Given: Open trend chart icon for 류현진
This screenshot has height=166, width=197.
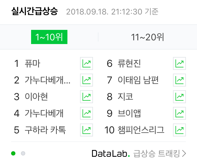Looking at the screenshot, I should [179, 63].
